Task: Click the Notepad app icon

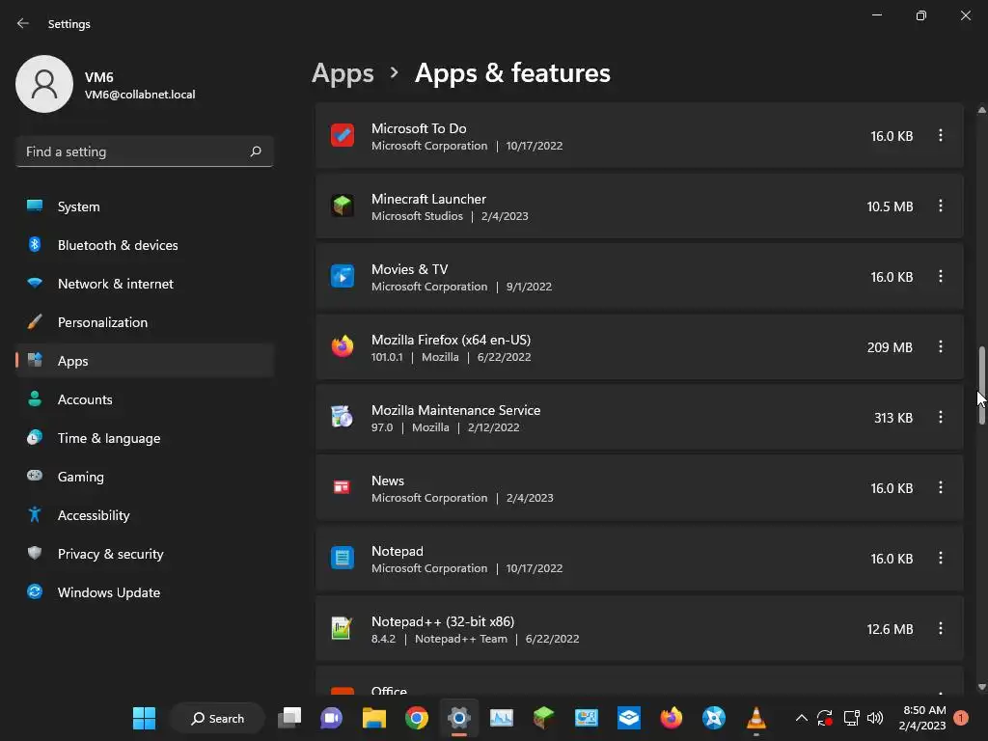Action: 343,559
